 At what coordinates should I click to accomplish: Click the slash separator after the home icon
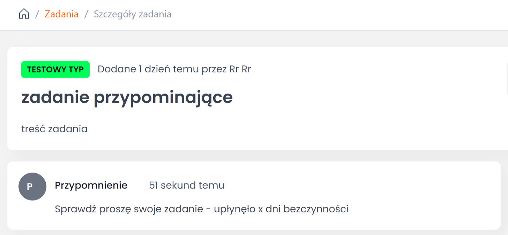point(37,14)
